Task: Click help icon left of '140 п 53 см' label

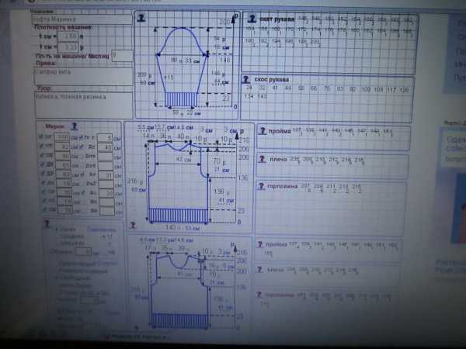Action: pos(133,226)
